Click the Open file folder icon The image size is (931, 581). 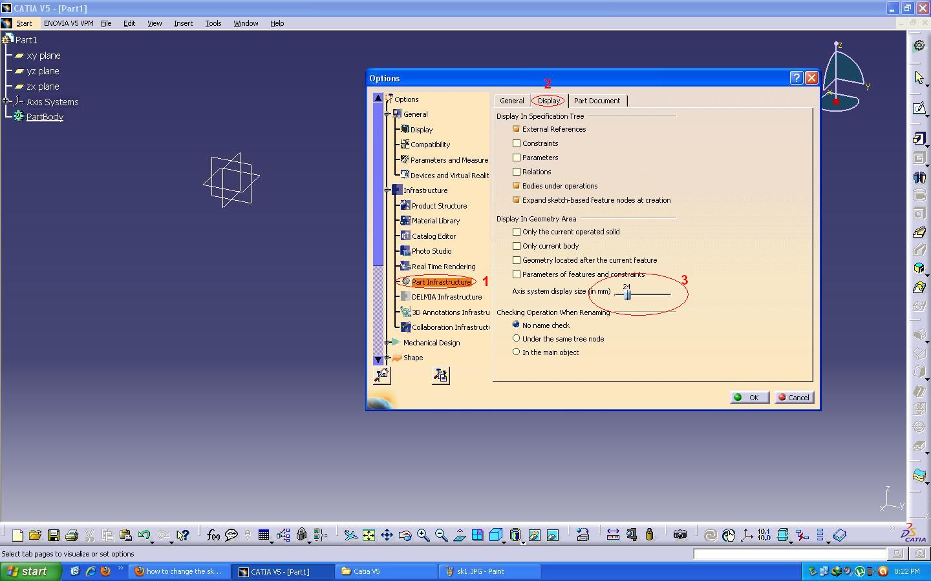pos(35,535)
